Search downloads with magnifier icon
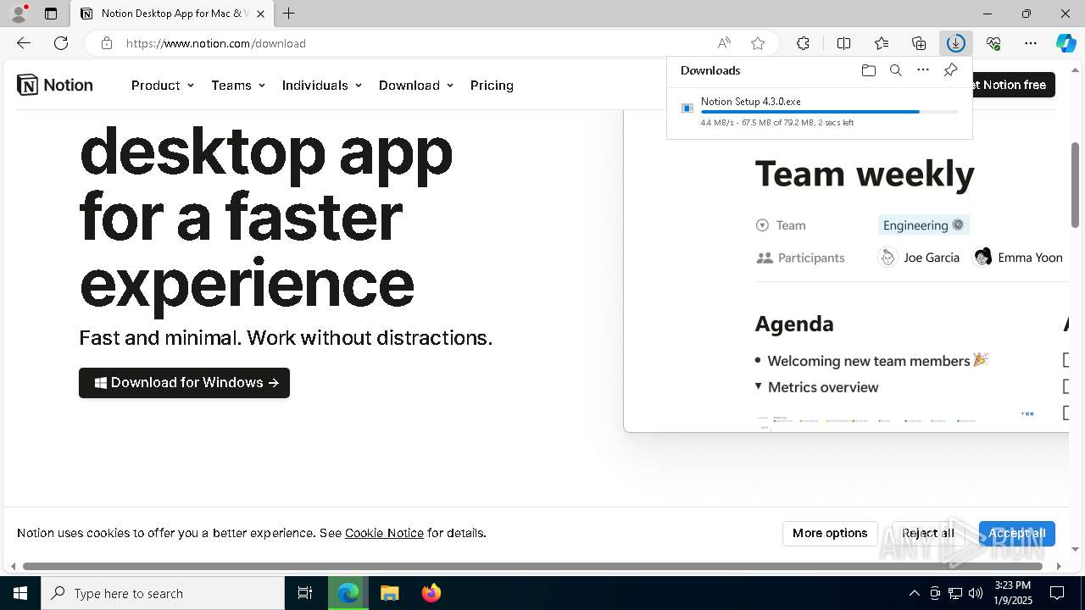The height and width of the screenshot is (610, 1085). tap(895, 70)
